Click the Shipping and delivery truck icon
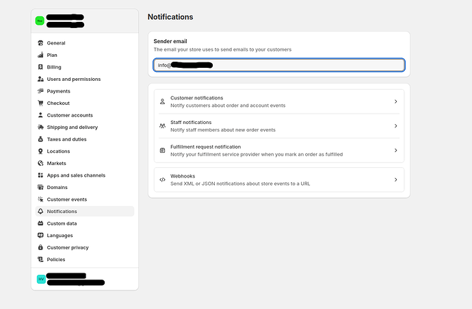The width and height of the screenshot is (472, 309). click(40, 127)
